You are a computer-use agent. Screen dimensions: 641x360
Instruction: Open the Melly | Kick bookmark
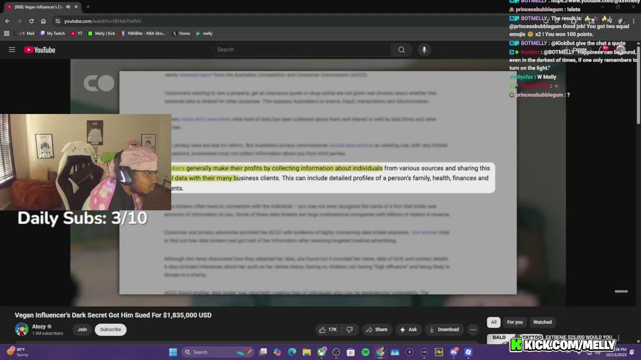pyautogui.click(x=101, y=33)
